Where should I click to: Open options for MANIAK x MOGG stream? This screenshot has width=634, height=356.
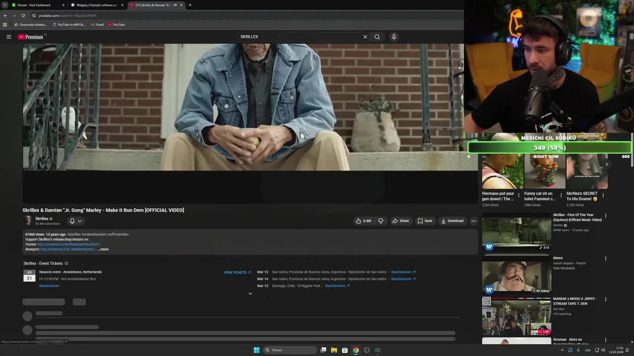pyautogui.click(x=605, y=299)
